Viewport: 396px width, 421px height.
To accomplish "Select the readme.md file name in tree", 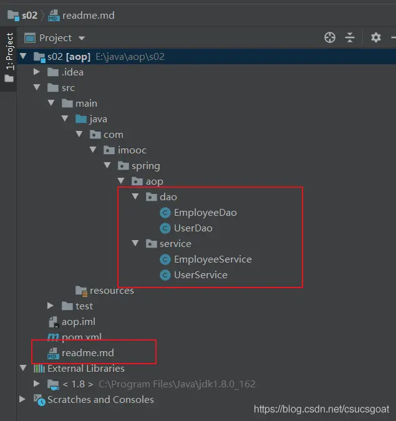I will click(88, 353).
